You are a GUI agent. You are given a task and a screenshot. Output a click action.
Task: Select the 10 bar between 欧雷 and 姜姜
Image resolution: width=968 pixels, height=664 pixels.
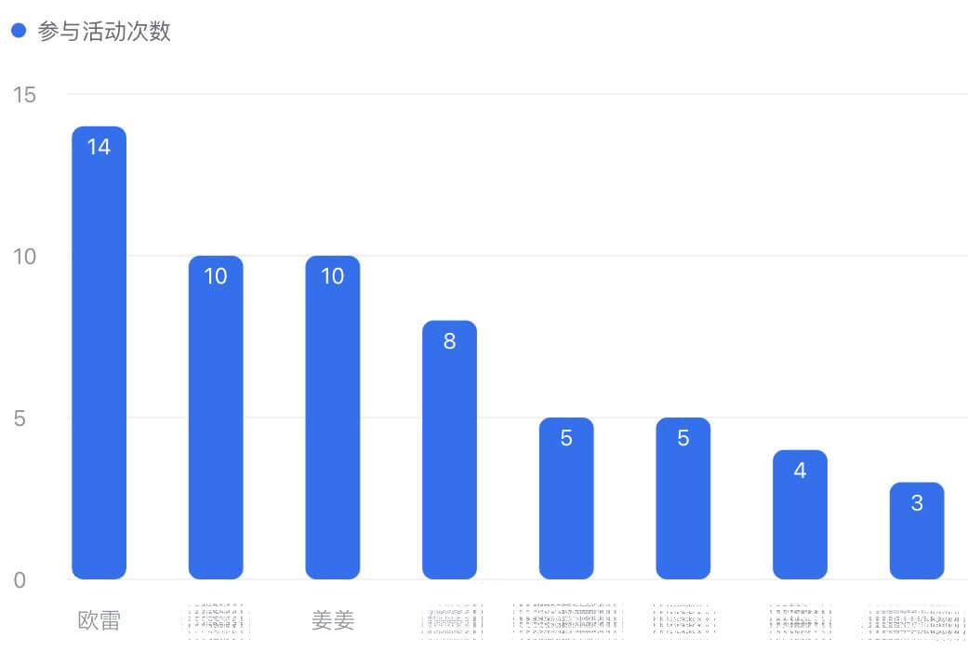pyautogui.click(x=216, y=428)
